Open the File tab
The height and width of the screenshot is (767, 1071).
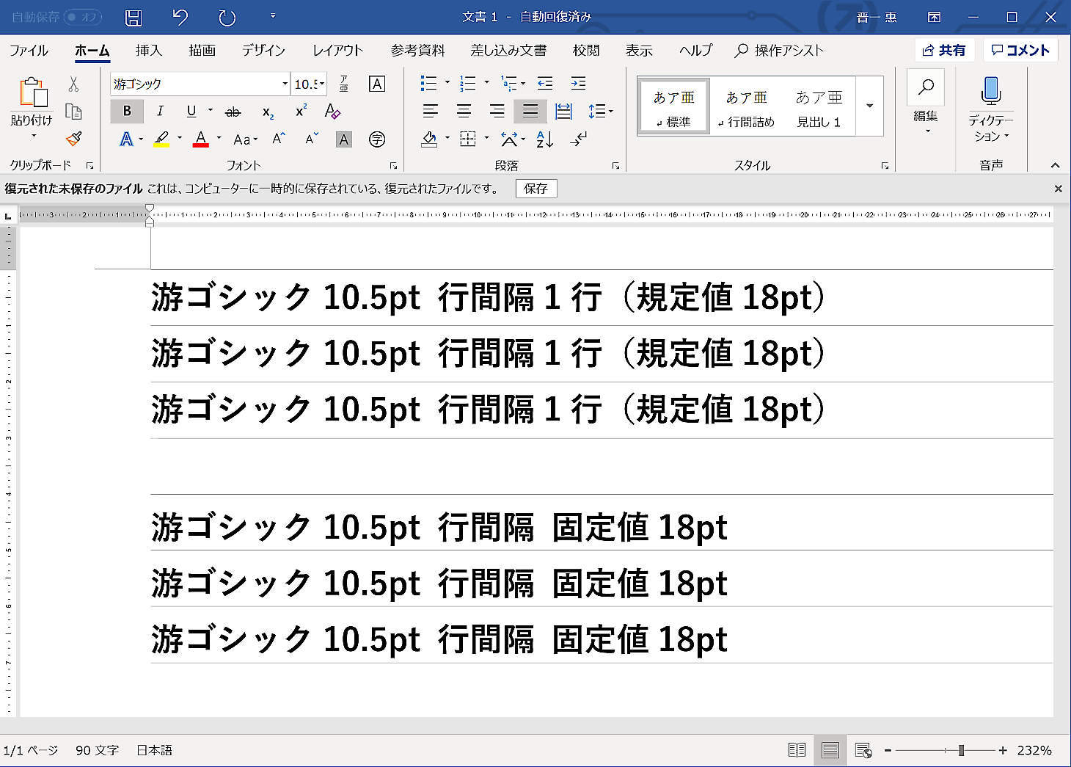click(29, 50)
